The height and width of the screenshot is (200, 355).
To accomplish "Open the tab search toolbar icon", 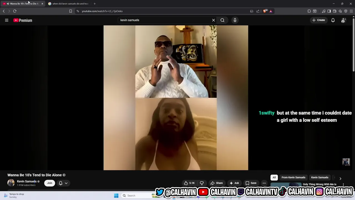I will coord(315,11).
